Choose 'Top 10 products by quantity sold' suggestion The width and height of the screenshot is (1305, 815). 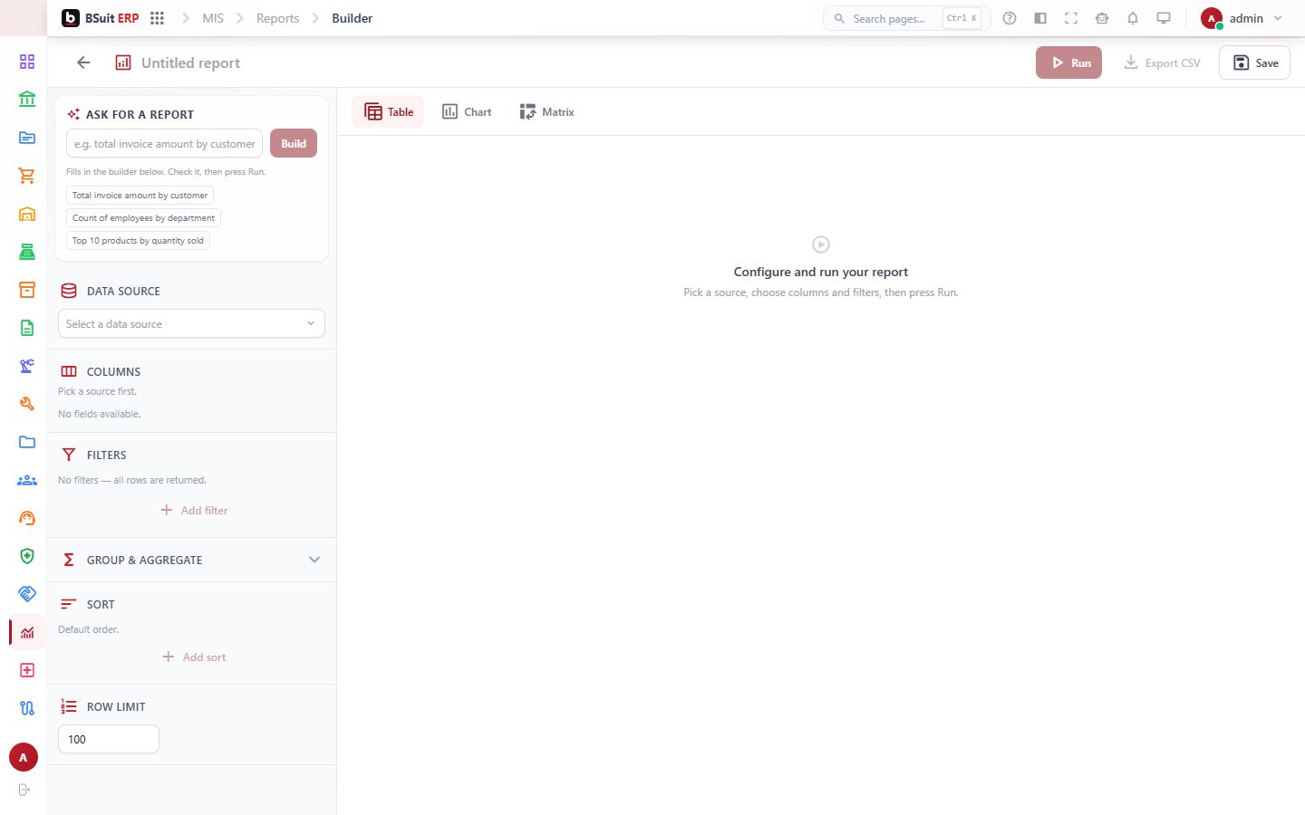[138, 240]
